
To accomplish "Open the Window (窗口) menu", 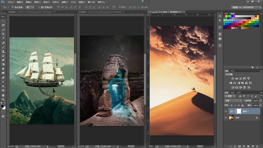I will pyautogui.click(x=91, y=2).
